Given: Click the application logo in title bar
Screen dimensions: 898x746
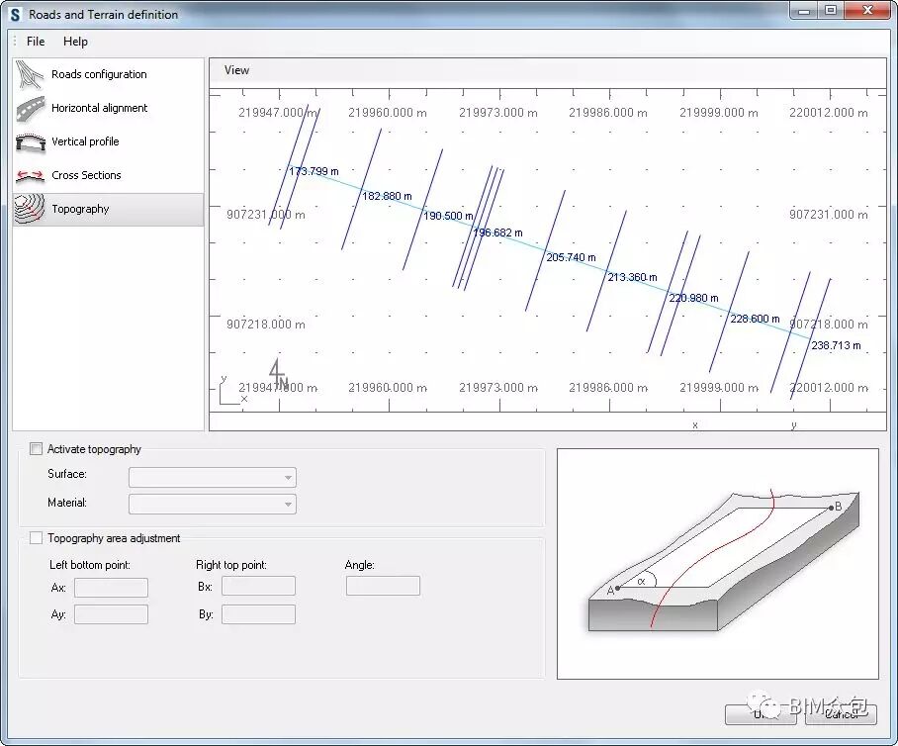Looking at the screenshot, I should [x=15, y=15].
